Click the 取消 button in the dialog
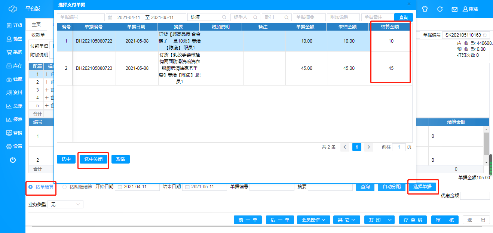The height and width of the screenshot is (233, 493). click(x=120, y=159)
